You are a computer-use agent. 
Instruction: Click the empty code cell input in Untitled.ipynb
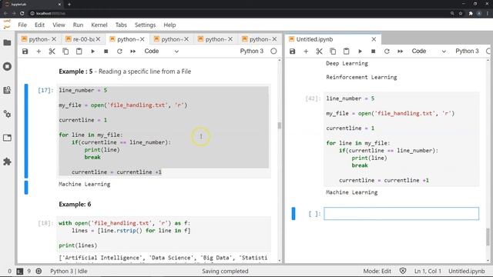pos(401,214)
